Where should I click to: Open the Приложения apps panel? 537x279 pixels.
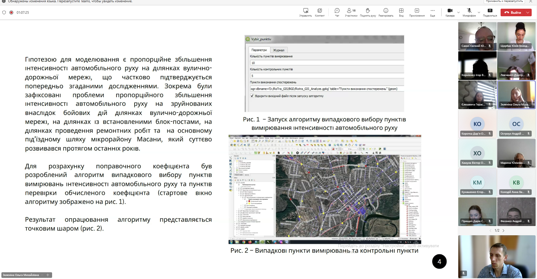tap(417, 12)
